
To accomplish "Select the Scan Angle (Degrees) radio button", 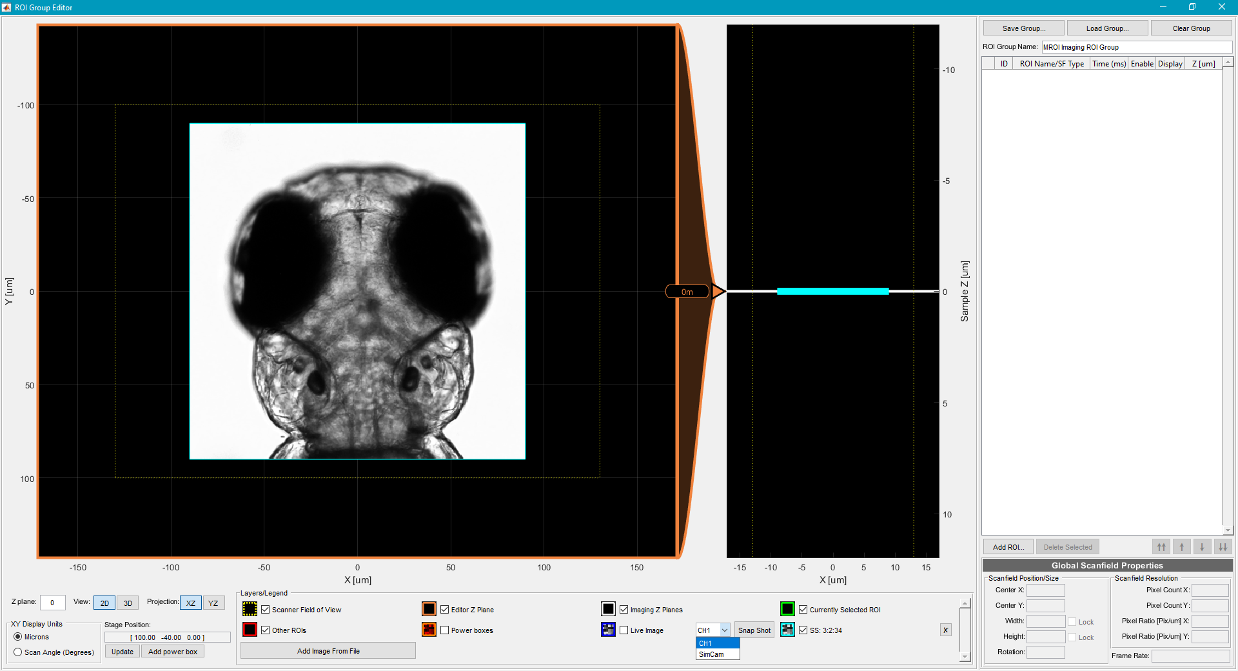I will [17, 652].
